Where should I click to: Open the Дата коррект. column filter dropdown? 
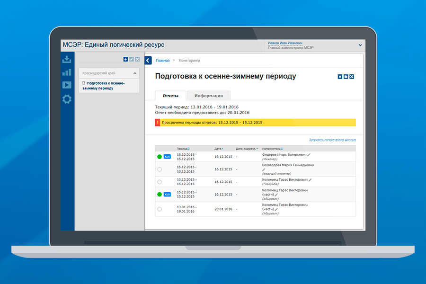pyautogui.click(x=257, y=149)
